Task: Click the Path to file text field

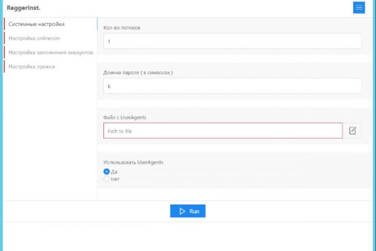Action: (223, 131)
